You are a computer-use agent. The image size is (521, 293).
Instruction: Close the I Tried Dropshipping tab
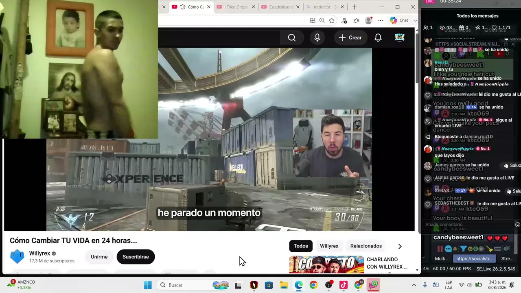254,7
